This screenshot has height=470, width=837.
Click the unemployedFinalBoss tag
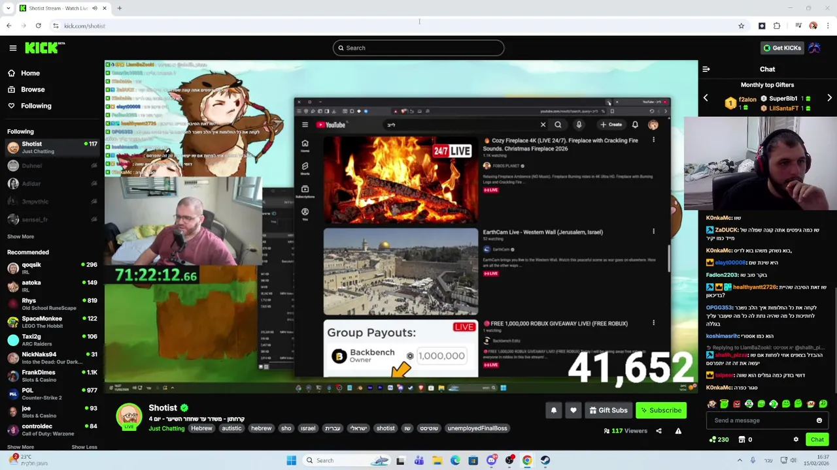pyautogui.click(x=477, y=428)
